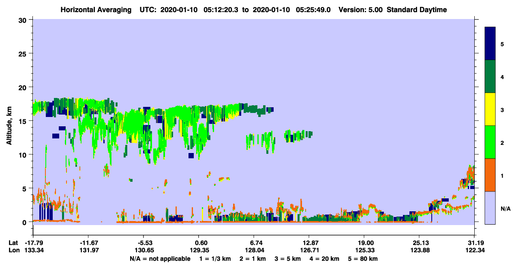Click longitude value 133.34

[x=33, y=250]
